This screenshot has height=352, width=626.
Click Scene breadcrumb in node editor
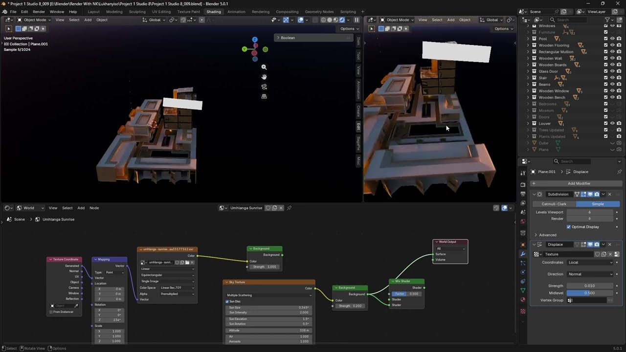pos(19,220)
